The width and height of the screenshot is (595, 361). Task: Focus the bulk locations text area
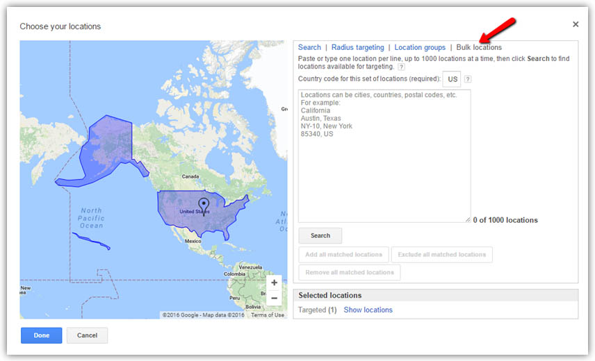click(x=384, y=156)
